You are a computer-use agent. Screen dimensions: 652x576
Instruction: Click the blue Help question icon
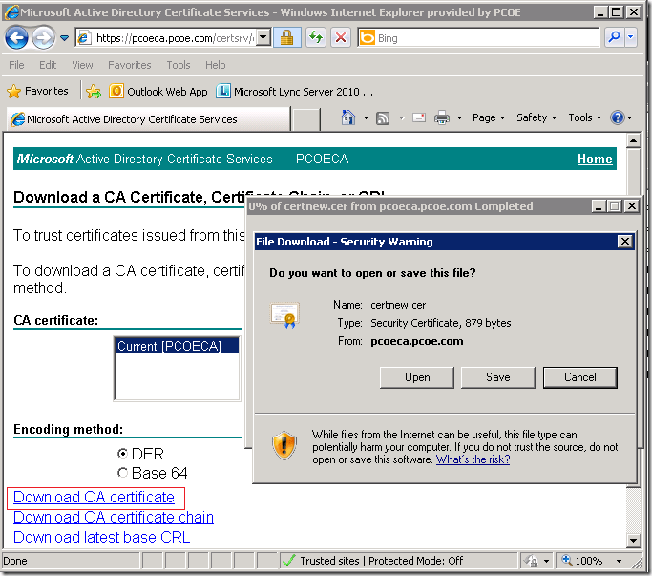pyautogui.click(x=618, y=117)
